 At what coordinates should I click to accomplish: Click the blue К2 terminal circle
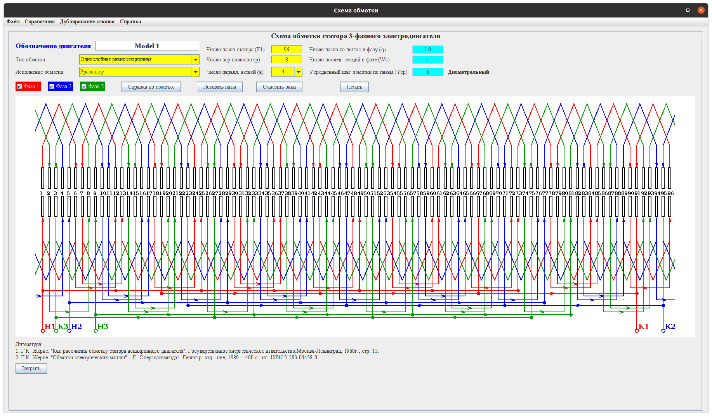pyautogui.click(x=663, y=331)
